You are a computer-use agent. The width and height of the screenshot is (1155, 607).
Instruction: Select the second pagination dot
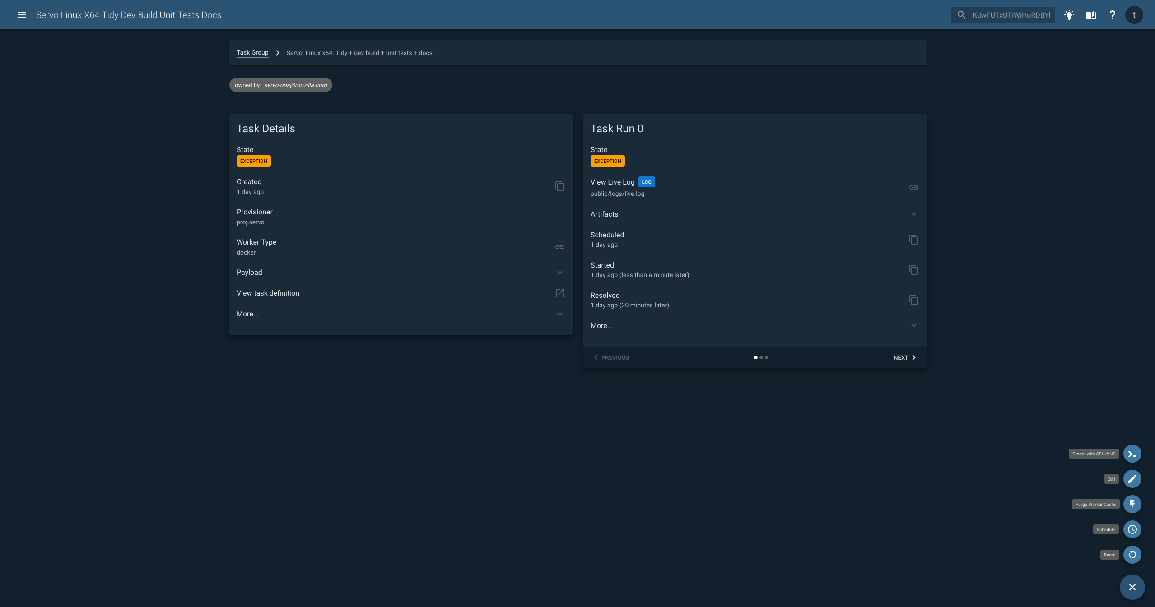[762, 357]
